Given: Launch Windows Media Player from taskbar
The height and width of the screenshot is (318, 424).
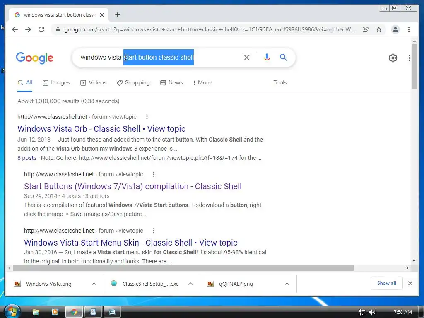Looking at the screenshot, I should coord(55,312).
